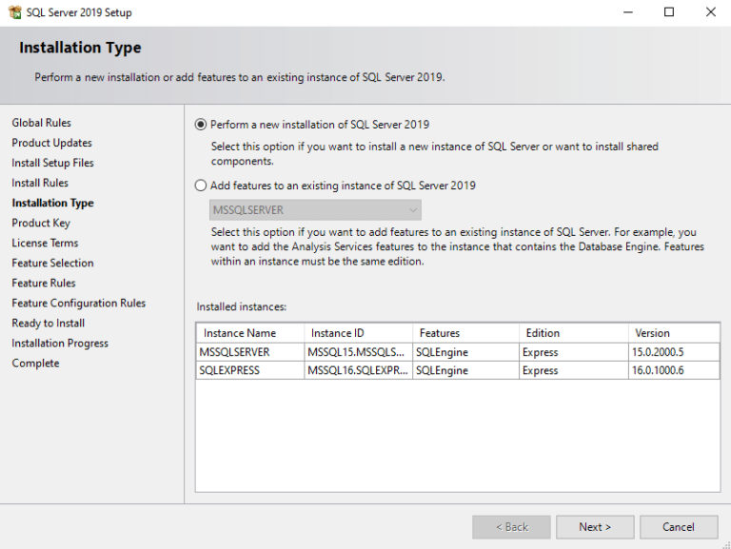Select Add features to existing instance option
The height and width of the screenshot is (549, 731).
201,186
